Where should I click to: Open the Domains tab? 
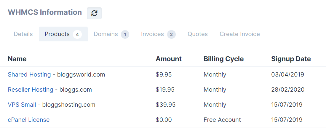(x=106, y=34)
